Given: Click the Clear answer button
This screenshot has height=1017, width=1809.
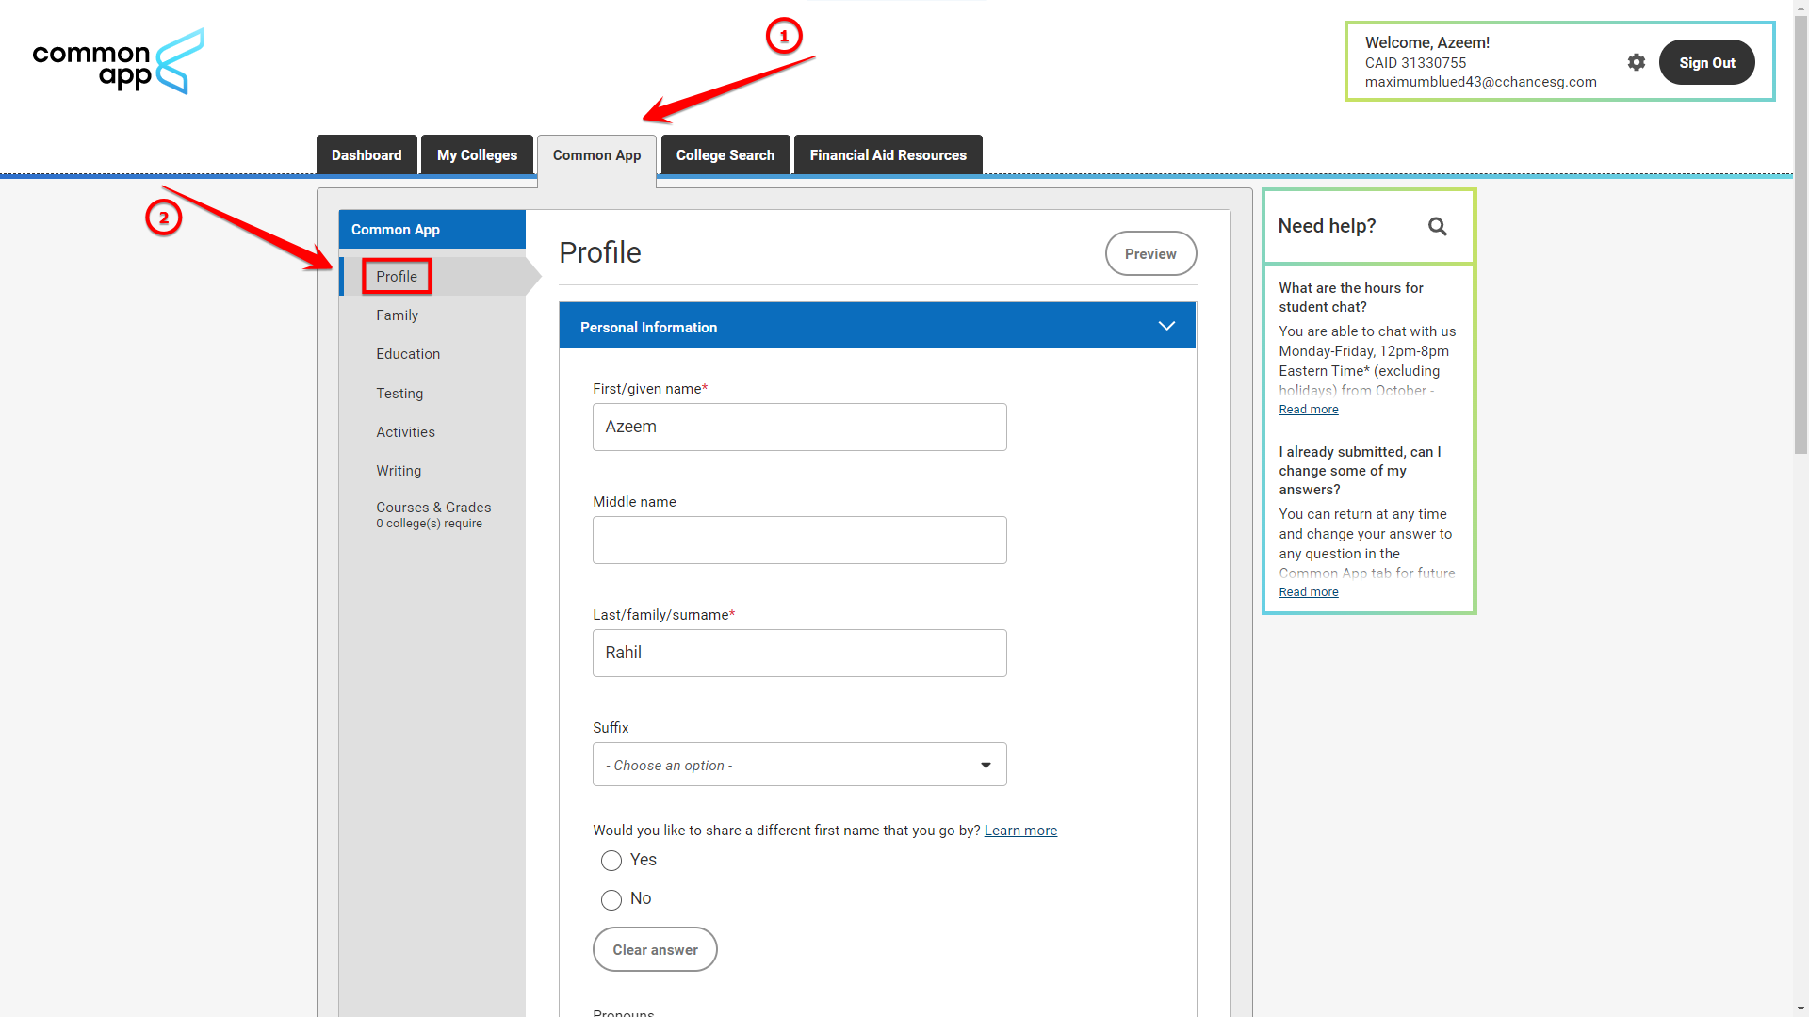Looking at the screenshot, I should tap(655, 950).
